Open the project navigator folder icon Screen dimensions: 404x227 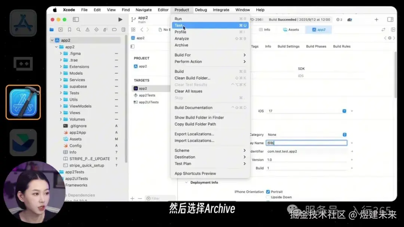pos(52,29)
